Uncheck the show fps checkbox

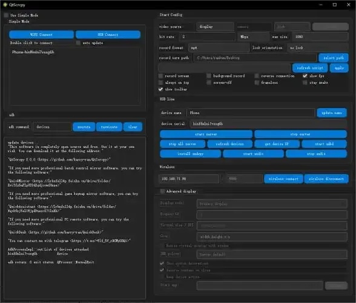point(305,76)
